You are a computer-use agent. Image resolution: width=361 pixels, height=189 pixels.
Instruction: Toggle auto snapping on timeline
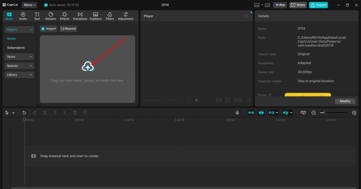coord(261,113)
